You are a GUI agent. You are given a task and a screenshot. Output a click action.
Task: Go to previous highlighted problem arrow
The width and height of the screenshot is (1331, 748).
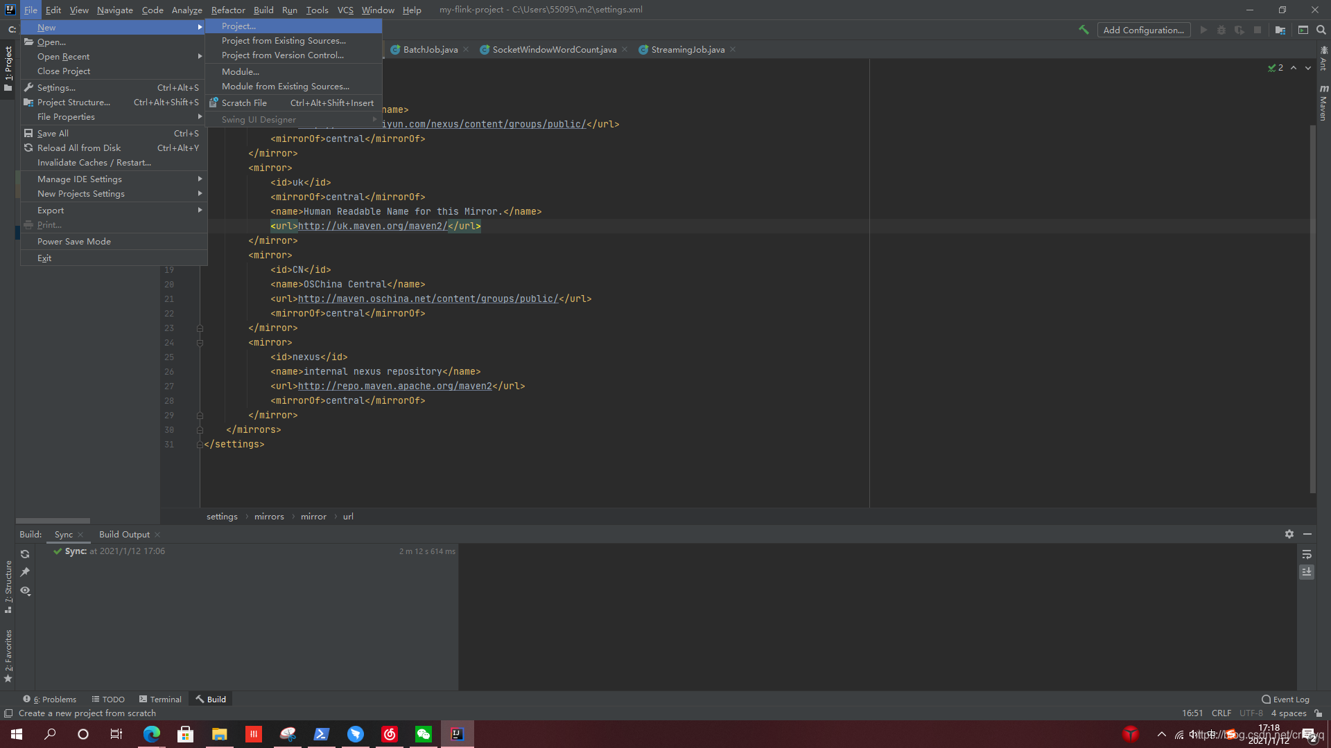pyautogui.click(x=1294, y=68)
